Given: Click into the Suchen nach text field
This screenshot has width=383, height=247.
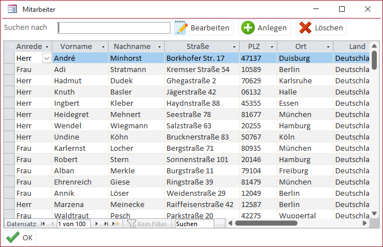Looking at the screenshot, I should pyautogui.click(x=114, y=28).
